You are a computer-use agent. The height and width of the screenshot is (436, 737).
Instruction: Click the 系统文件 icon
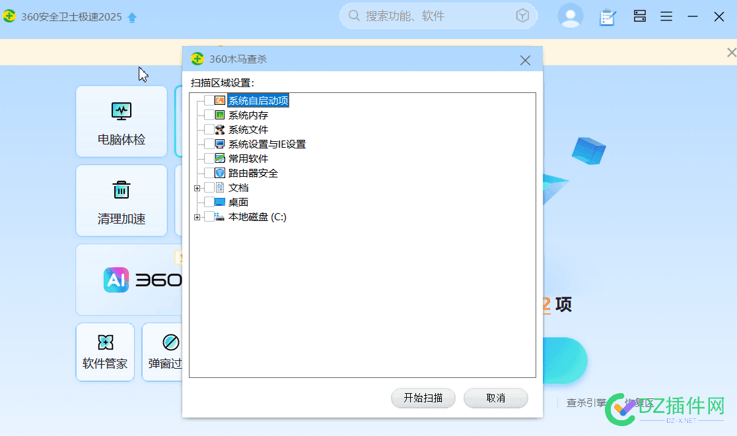point(219,129)
